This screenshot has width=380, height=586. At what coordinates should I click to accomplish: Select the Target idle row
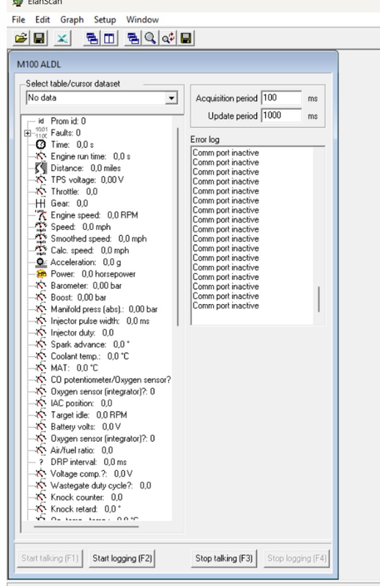89,415
